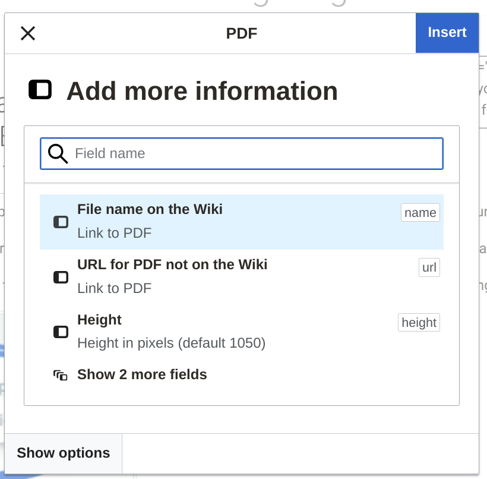Click the 'height' parameter tag
The height and width of the screenshot is (479, 487).
coord(419,323)
